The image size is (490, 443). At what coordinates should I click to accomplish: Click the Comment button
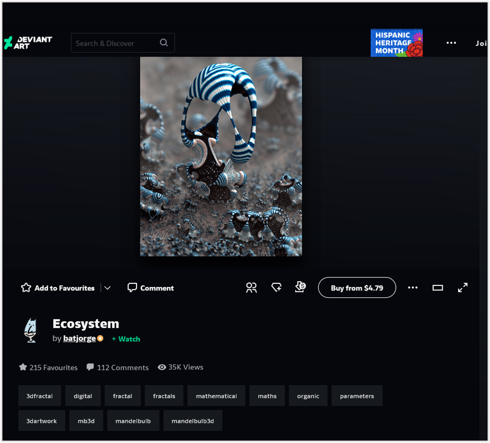coord(150,288)
